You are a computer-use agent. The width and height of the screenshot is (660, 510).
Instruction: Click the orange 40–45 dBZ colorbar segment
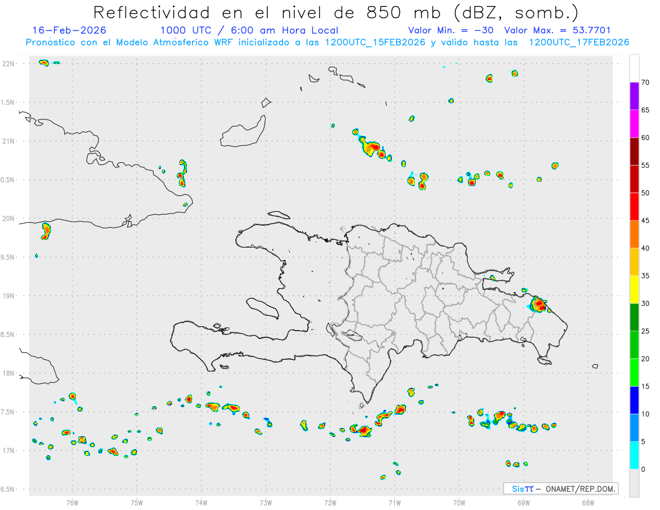[634, 234]
